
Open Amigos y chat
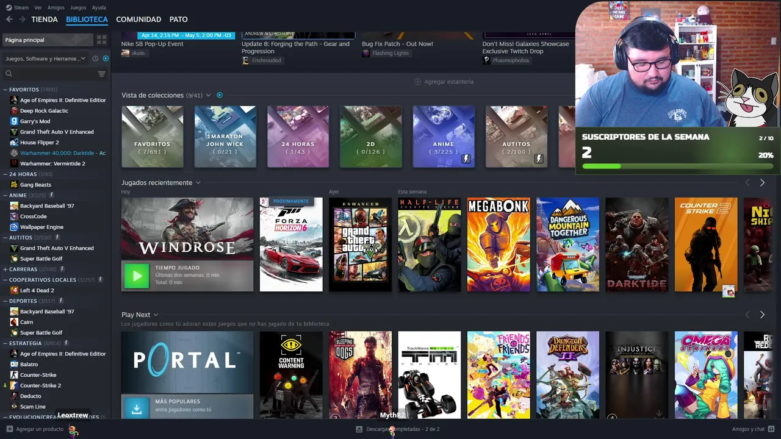click(x=753, y=429)
